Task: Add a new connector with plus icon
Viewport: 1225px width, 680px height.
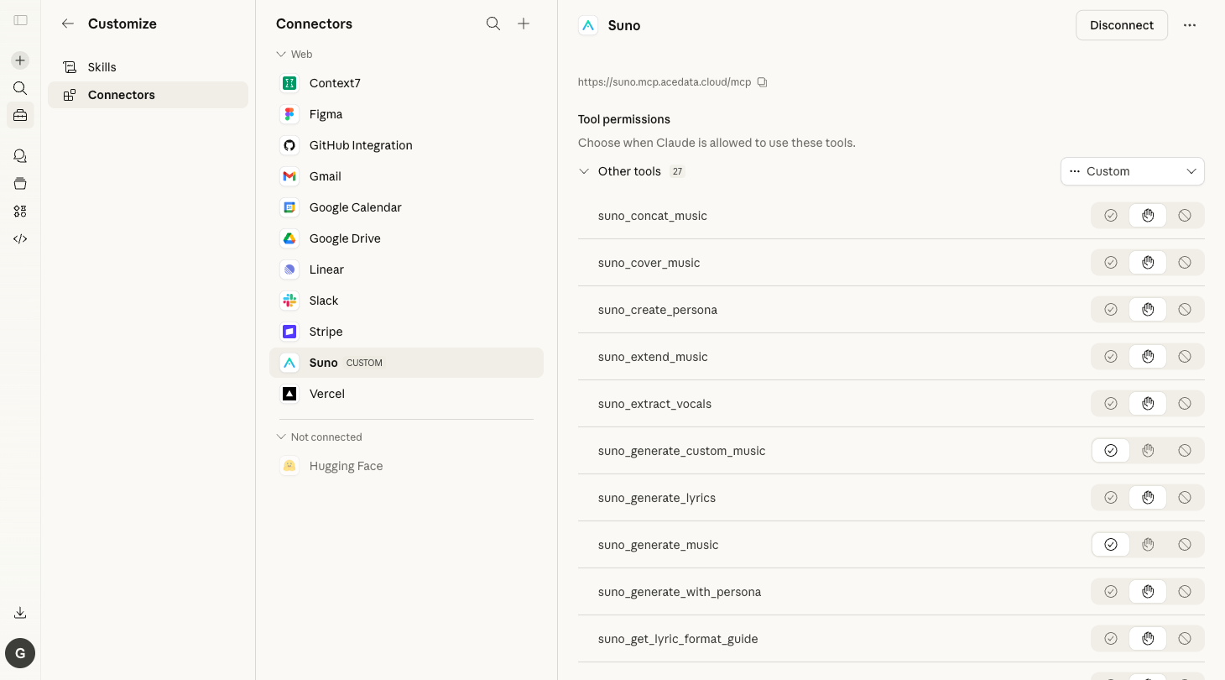Action: click(x=524, y=24)
